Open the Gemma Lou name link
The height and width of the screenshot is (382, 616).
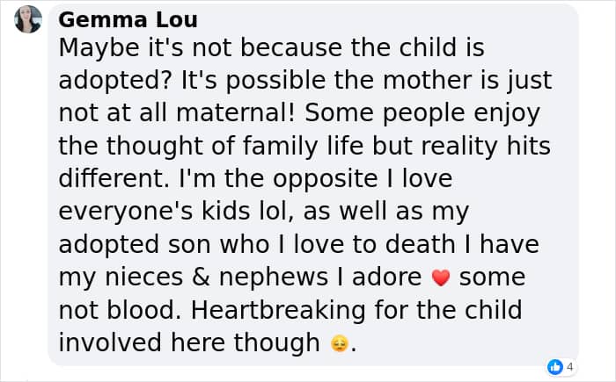(128, 20)
